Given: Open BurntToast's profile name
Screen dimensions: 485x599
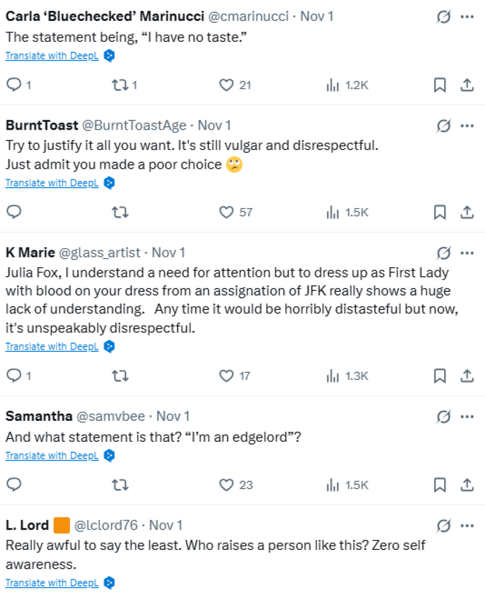Looking at the screenshot, I should tap(42, 126).
